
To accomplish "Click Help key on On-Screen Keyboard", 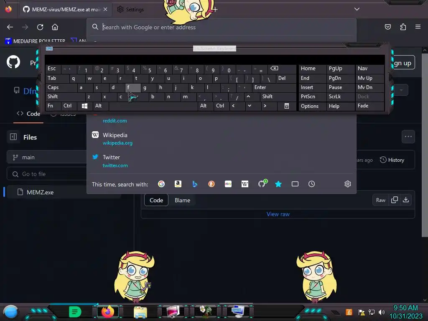I will click(x=340, y=106).
